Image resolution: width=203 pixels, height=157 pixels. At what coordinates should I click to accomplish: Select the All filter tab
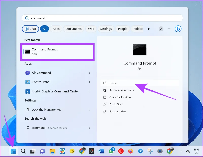(45, 29)
